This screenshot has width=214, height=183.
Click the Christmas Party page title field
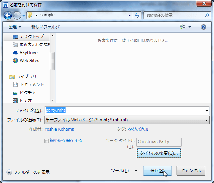coord(159,142)
